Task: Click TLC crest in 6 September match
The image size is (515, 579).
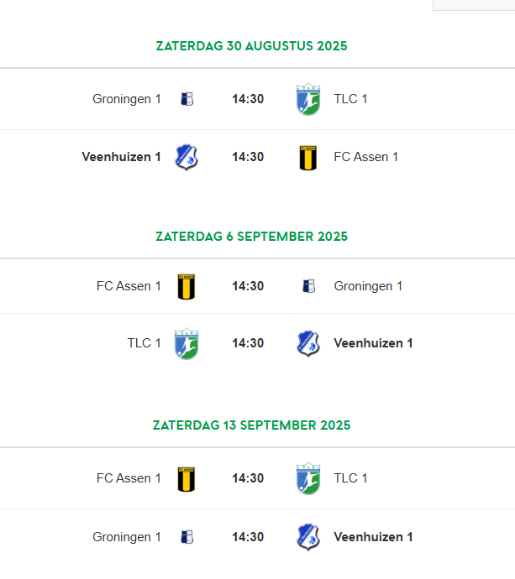Action: [187, 343]
